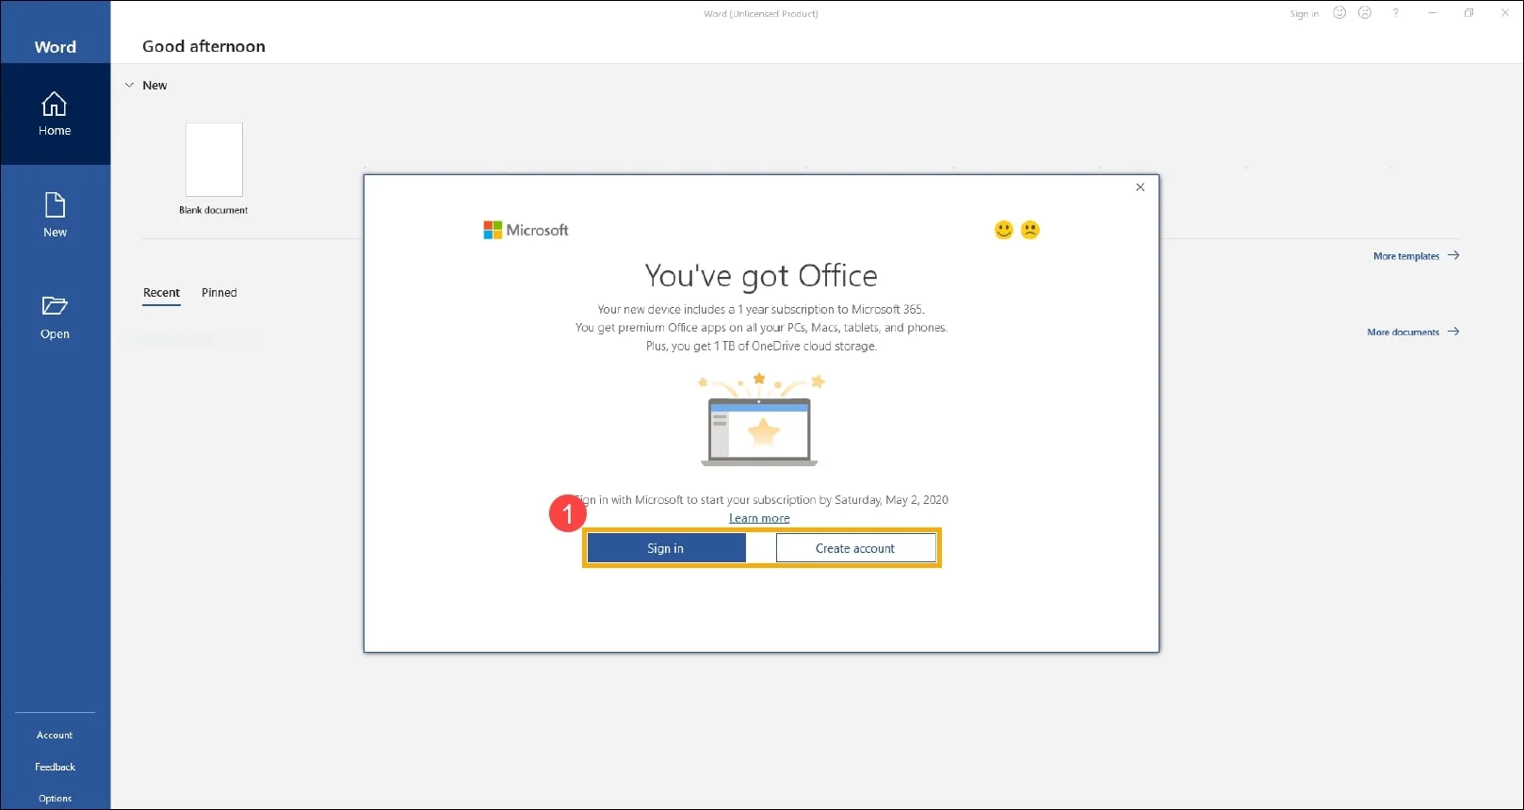The height and width of the screenshot is (810, 1524).
Task: Click the "You've got Office" heading
Action: coord(761,276)
